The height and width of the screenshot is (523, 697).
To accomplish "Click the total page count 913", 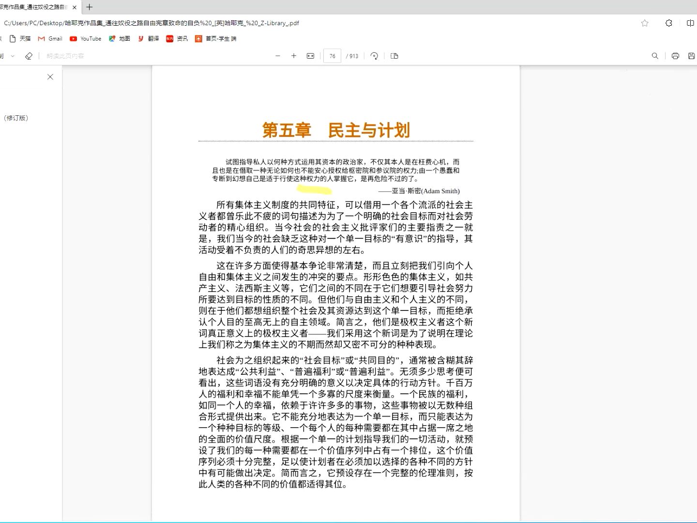I will [x=353, y=56].
